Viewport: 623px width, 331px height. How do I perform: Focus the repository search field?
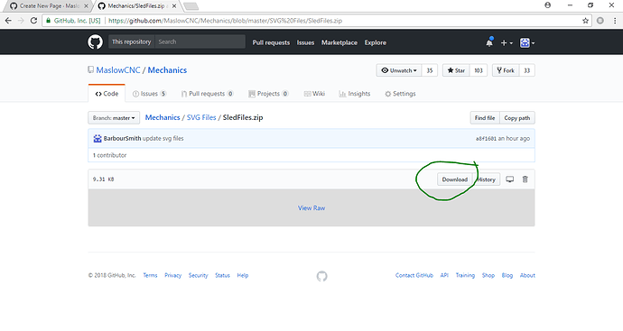click(200, 41)
